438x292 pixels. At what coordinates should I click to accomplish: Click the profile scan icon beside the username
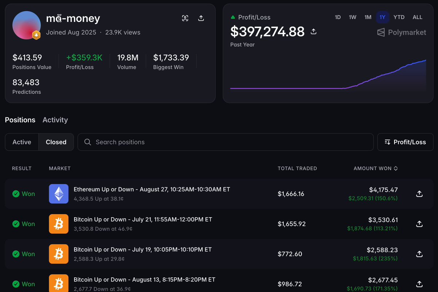pos(185,18)
